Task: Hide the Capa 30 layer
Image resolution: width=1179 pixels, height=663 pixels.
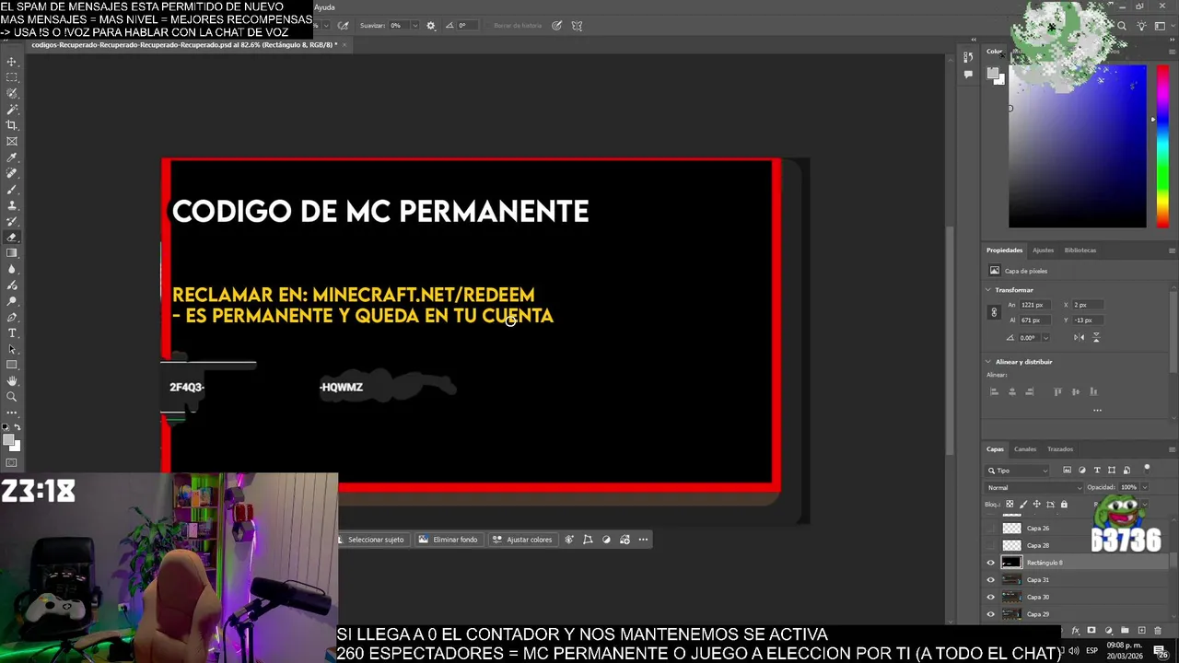Action: coord(991,597)
